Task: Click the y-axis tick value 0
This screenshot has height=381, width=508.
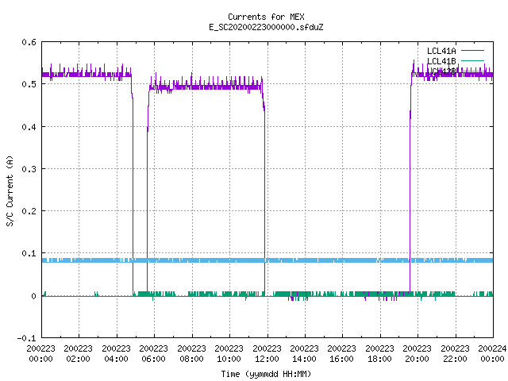Action: pyautogui.click(x=33, y=296)
